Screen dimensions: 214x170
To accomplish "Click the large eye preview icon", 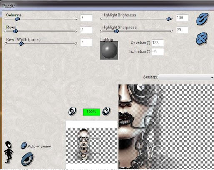I will coord(27,159).
